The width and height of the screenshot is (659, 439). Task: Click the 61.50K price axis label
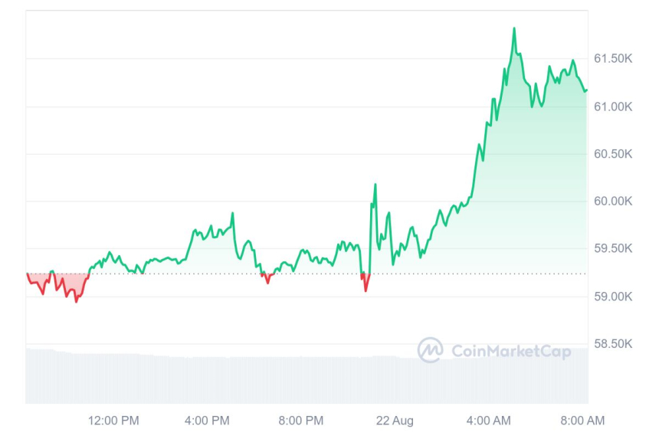click(x=612, y=58)
